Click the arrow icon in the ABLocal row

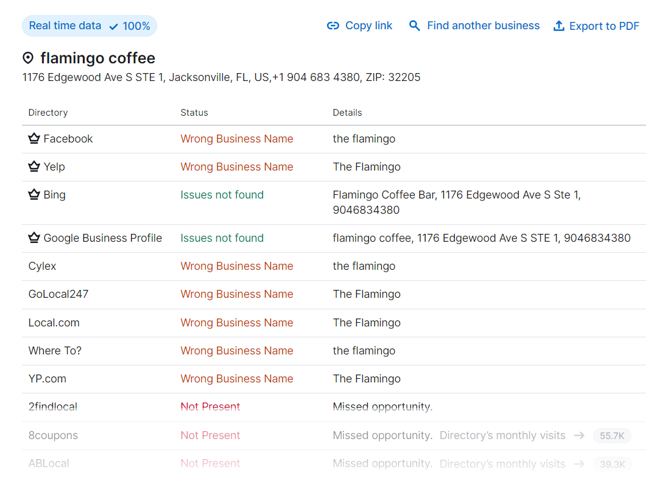579,464
